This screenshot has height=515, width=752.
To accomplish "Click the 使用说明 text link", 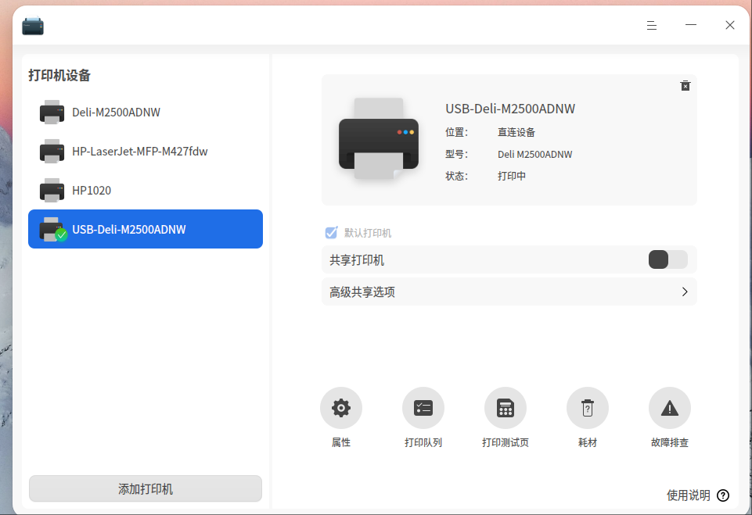I will [x=688, y=495].
